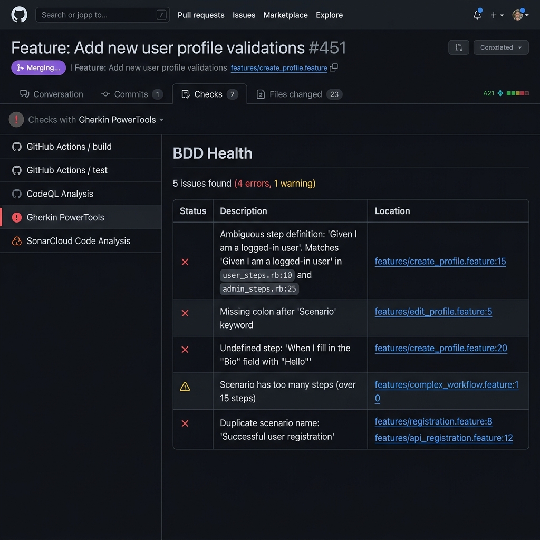Image resolution: width=540 pixels, height=540 pixels.
Task: Select the Gherkin PowerTools check in the sidebar
Action: point(81,217)
